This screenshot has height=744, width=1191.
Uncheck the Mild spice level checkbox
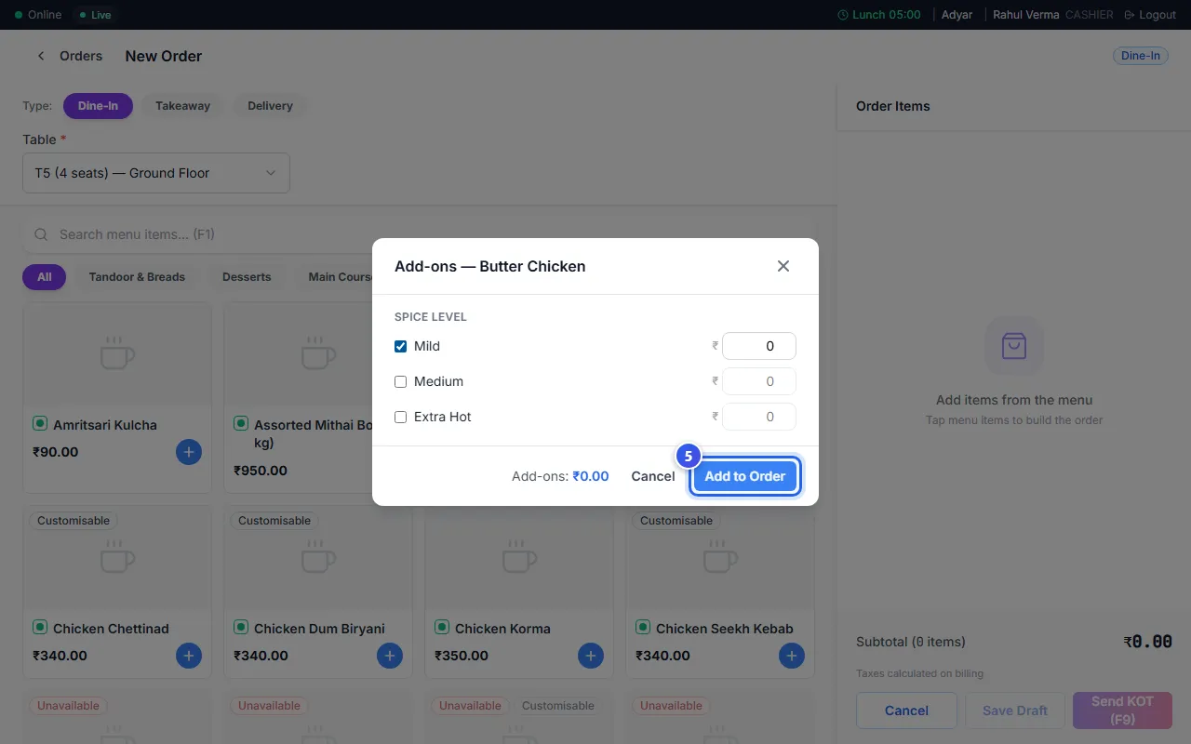(x=401, y=346)
